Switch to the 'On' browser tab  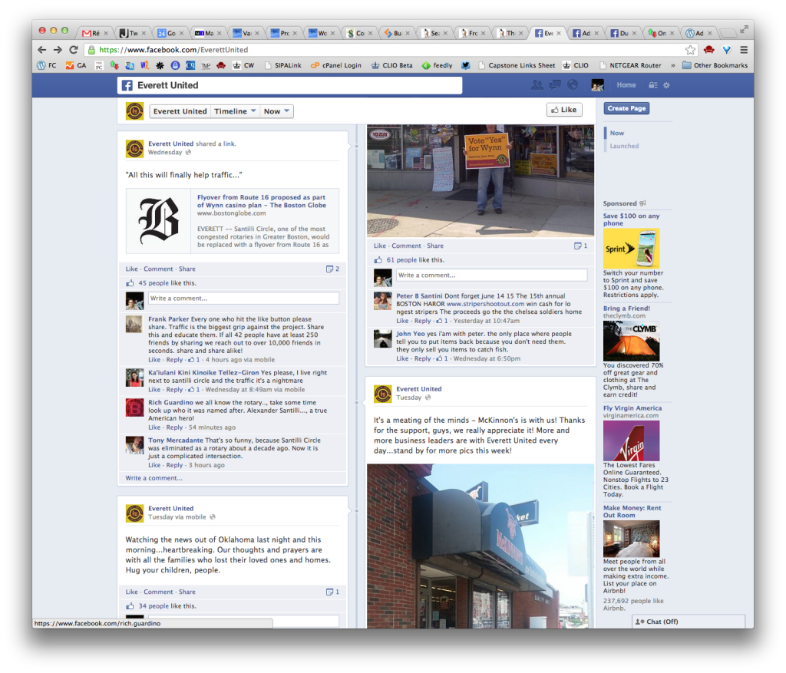pyautogui.click(x=661, y=33)
